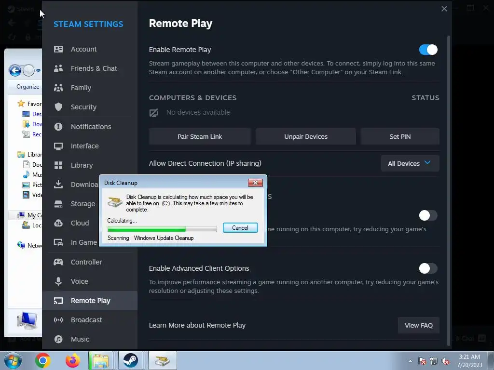This screenshot has width=494, height=370.
Task: Open the Interface settings page
Action: pyautogui.click(x=90, y=146)
